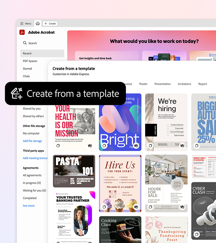Open PDF Spaces in sidebar
The width and height of the screenshot is (216, 243).
point(30,61)
